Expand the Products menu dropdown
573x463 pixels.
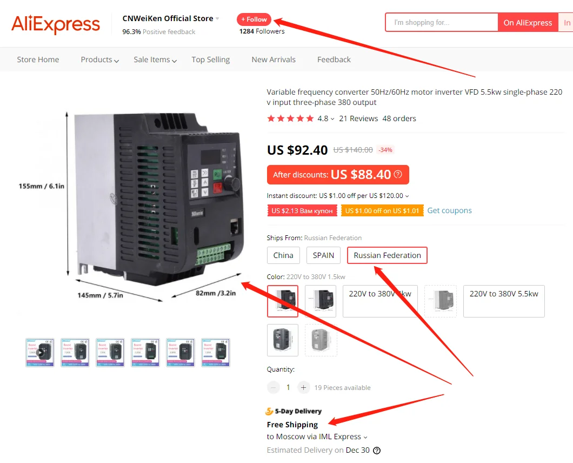tap(100, 59)
